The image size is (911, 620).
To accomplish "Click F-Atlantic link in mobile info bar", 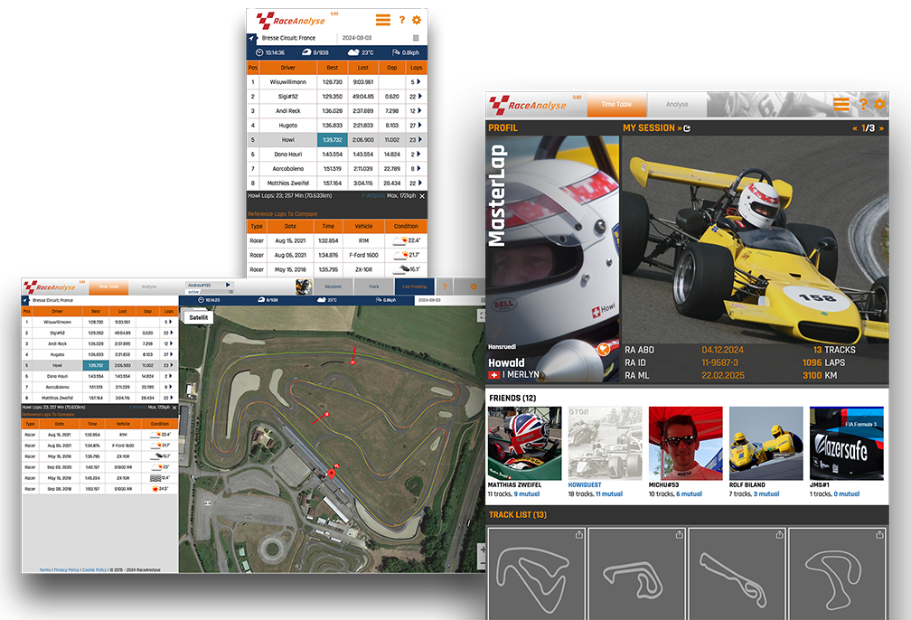I will (x=373, y=196).
